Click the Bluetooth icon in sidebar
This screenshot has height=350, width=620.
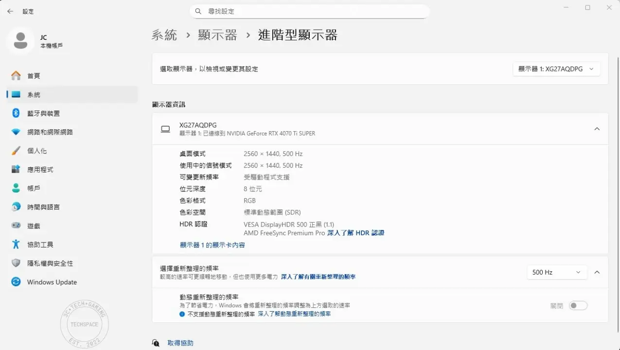pos(16,113)
